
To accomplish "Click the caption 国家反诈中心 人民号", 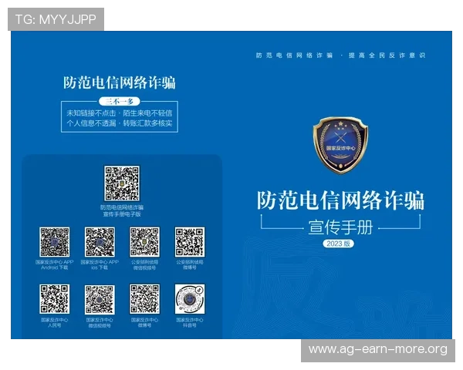I will pos(55,322).
